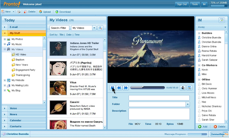Click the fast-forward button
Viewport: 229px width, 138px height.
126,88
